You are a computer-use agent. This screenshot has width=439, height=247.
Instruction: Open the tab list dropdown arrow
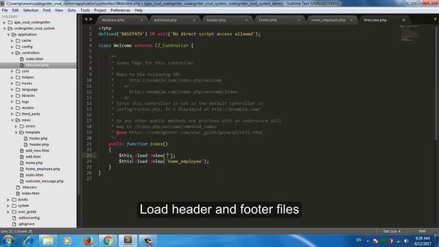click(x=435, y=19)
